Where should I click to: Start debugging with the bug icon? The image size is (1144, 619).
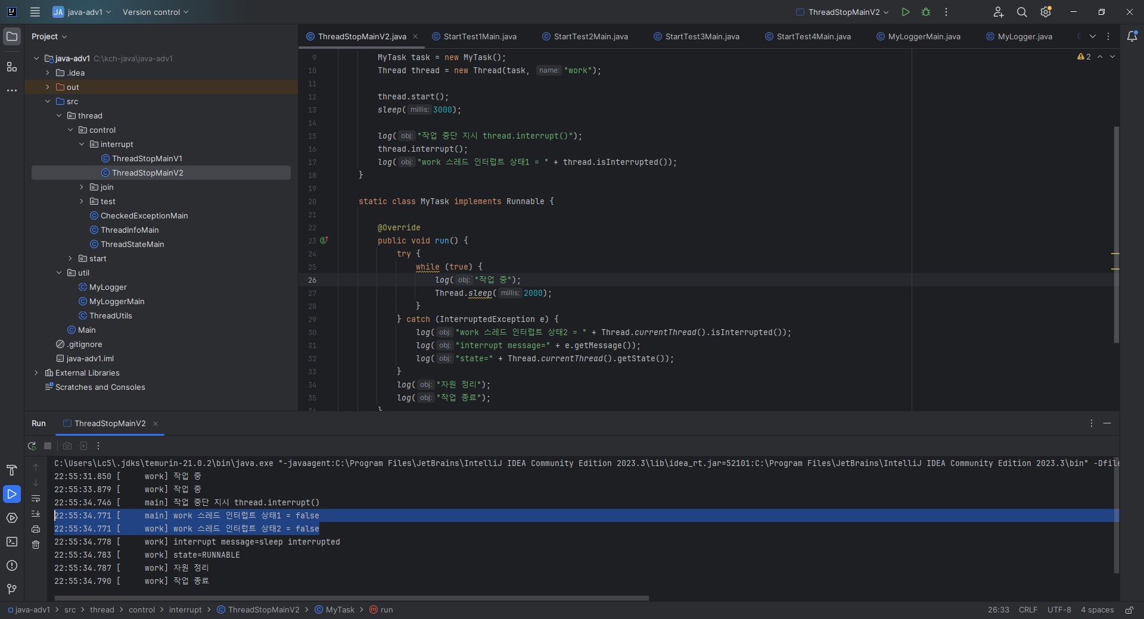click(x=926, y=12)
